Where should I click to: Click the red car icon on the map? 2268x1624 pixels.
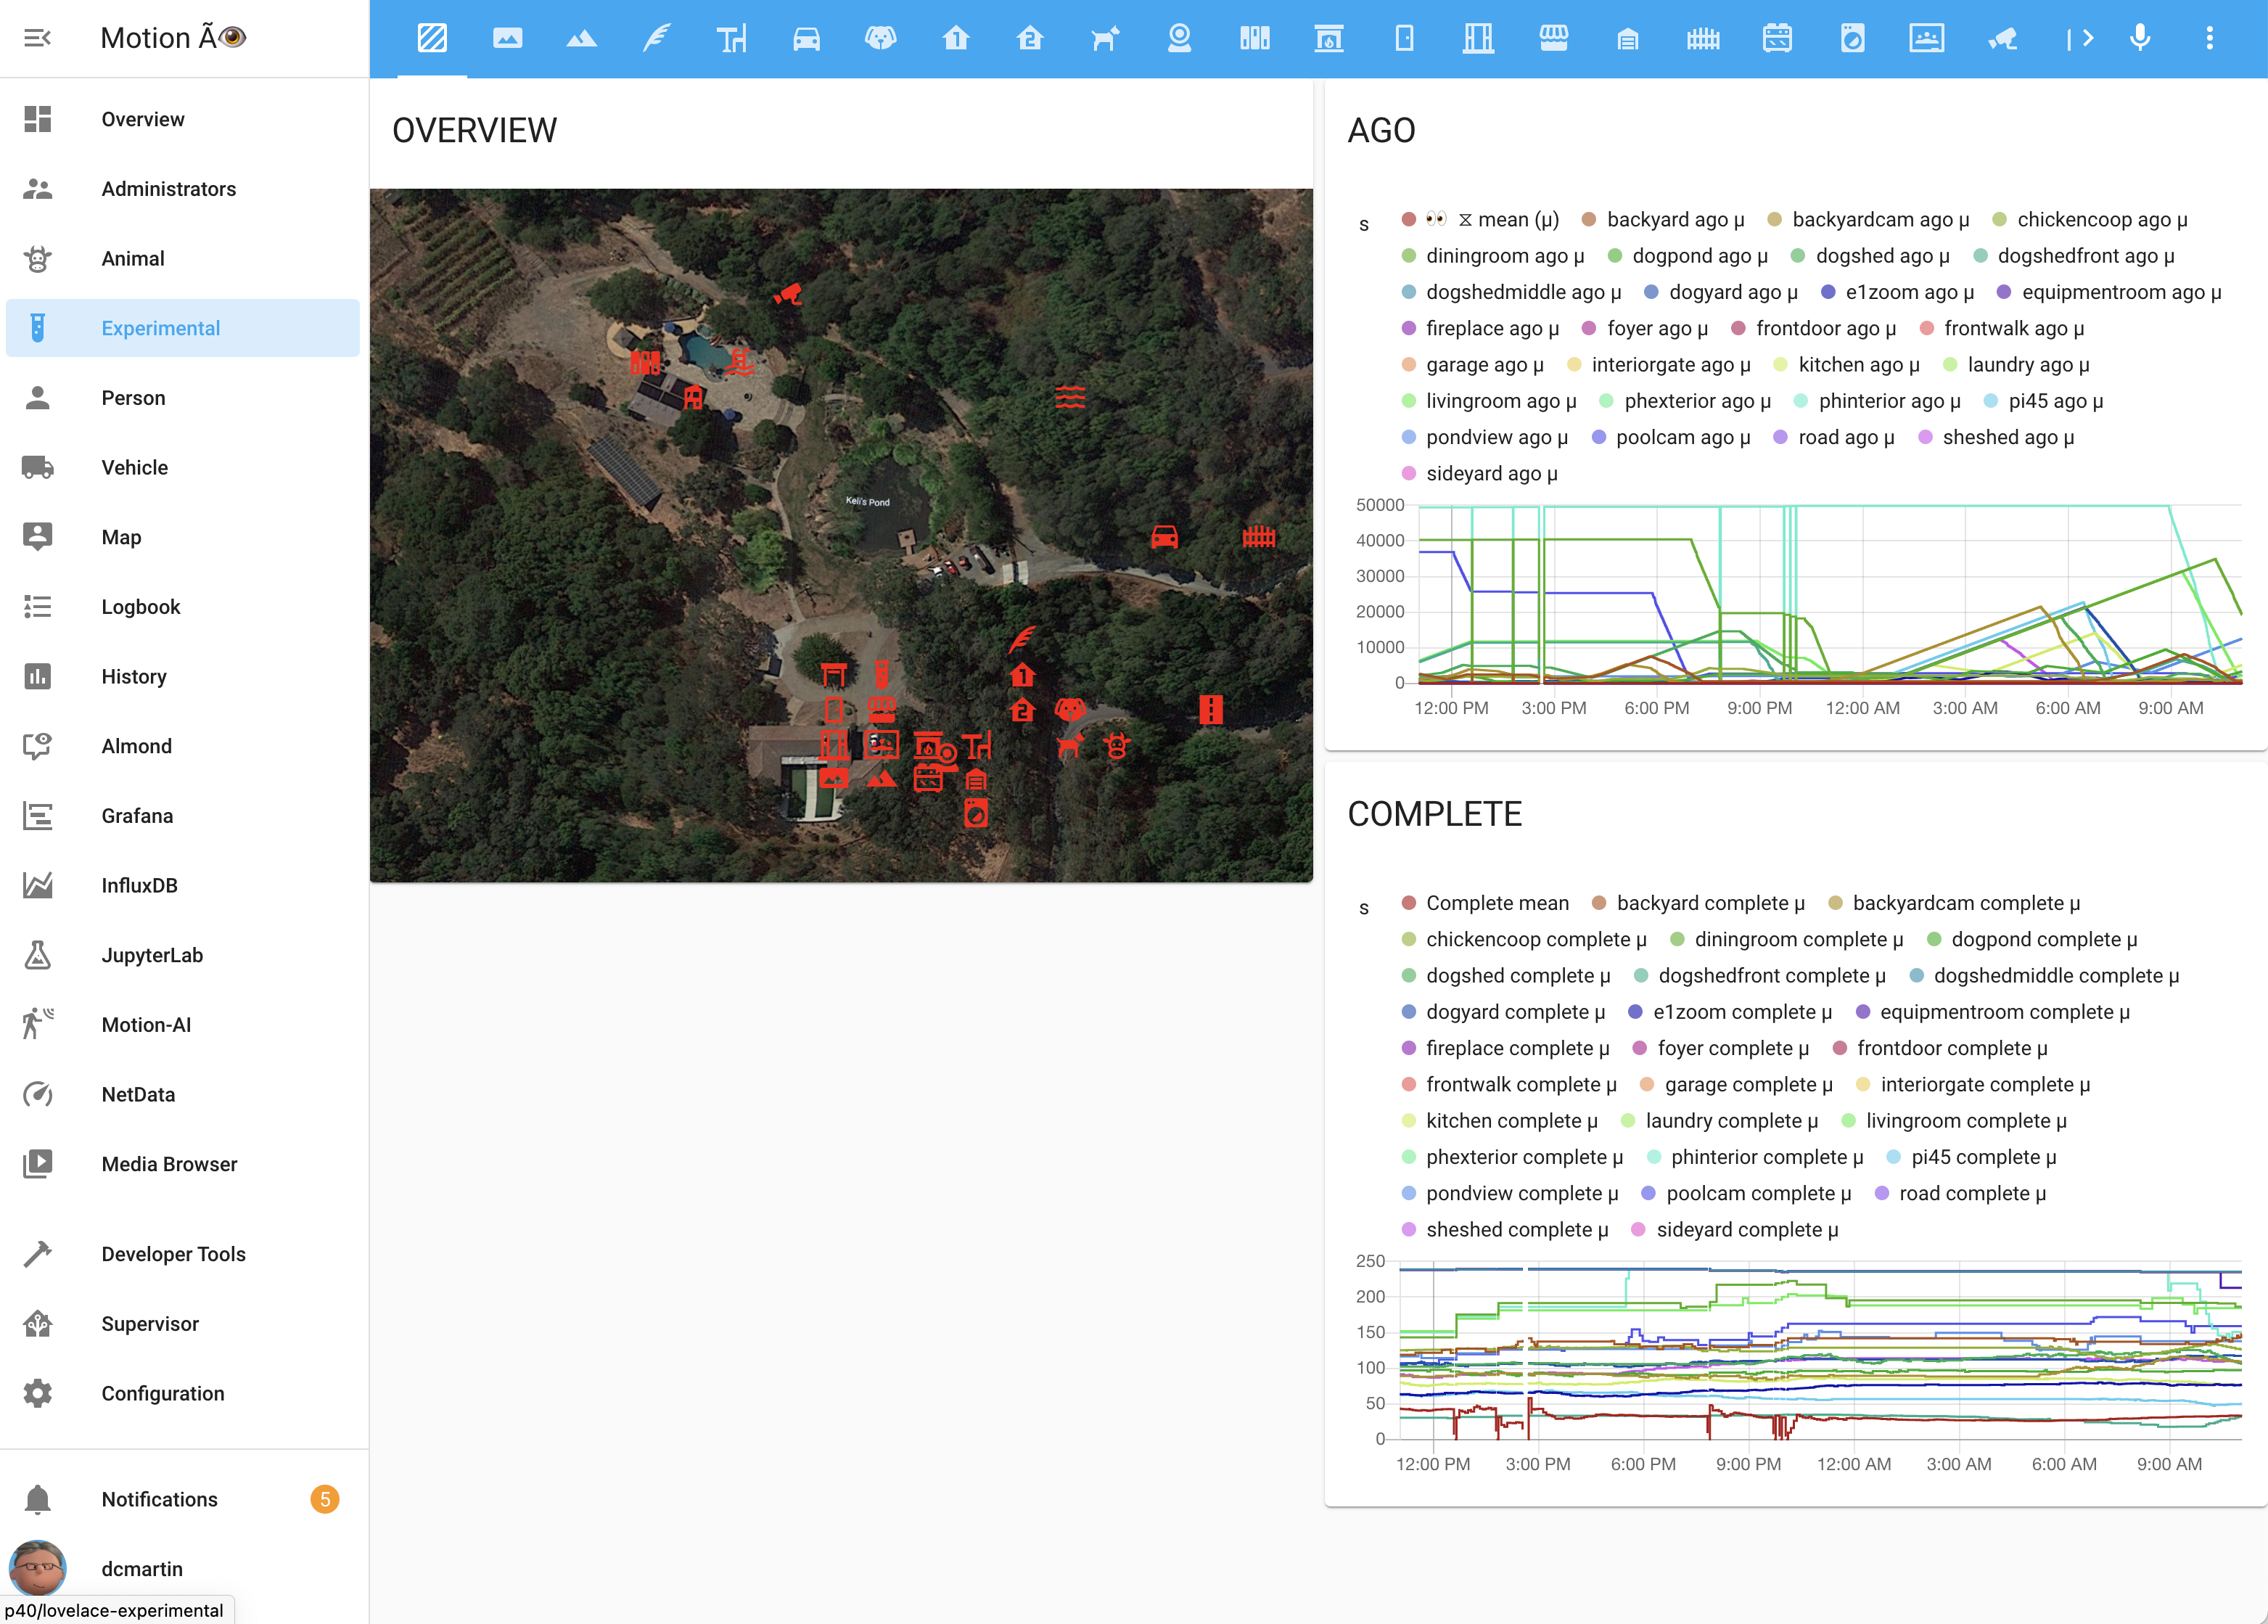point(1164,537)
